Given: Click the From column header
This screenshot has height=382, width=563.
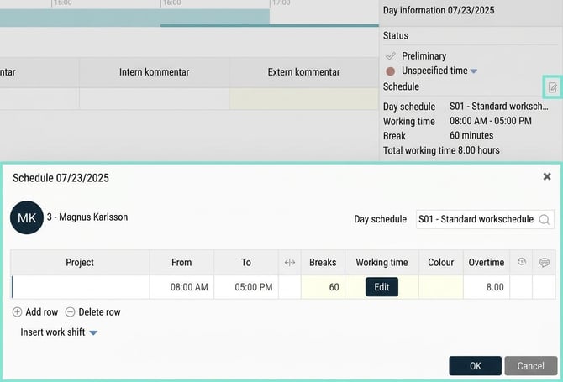Looking at the screenshot, I should point(182,262).
